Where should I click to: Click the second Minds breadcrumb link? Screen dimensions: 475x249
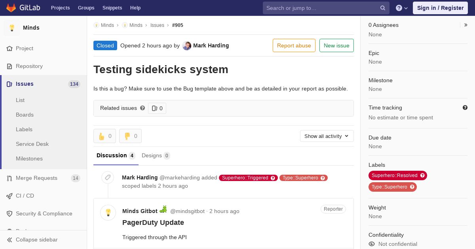point(136,25)
